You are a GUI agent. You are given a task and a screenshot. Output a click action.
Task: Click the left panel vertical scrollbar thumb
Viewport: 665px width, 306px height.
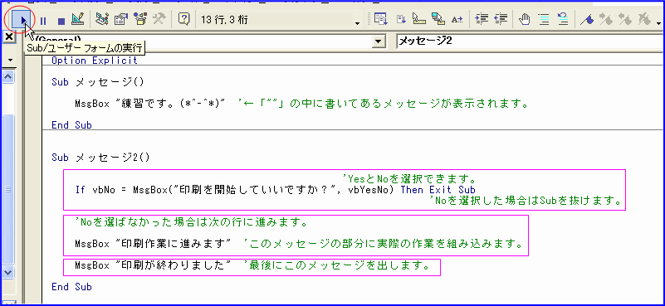click(x=8, y=188)
